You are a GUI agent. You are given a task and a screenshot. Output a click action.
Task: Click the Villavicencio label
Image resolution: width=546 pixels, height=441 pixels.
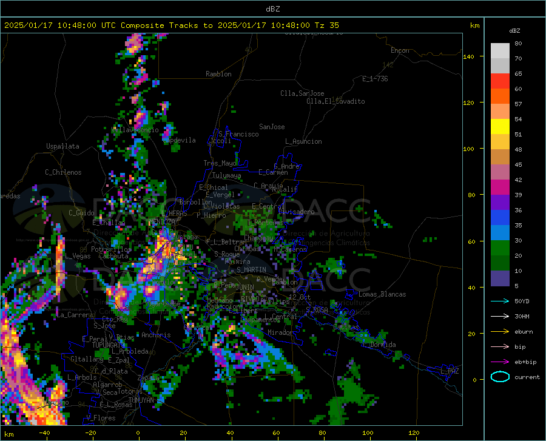point(135,130)
